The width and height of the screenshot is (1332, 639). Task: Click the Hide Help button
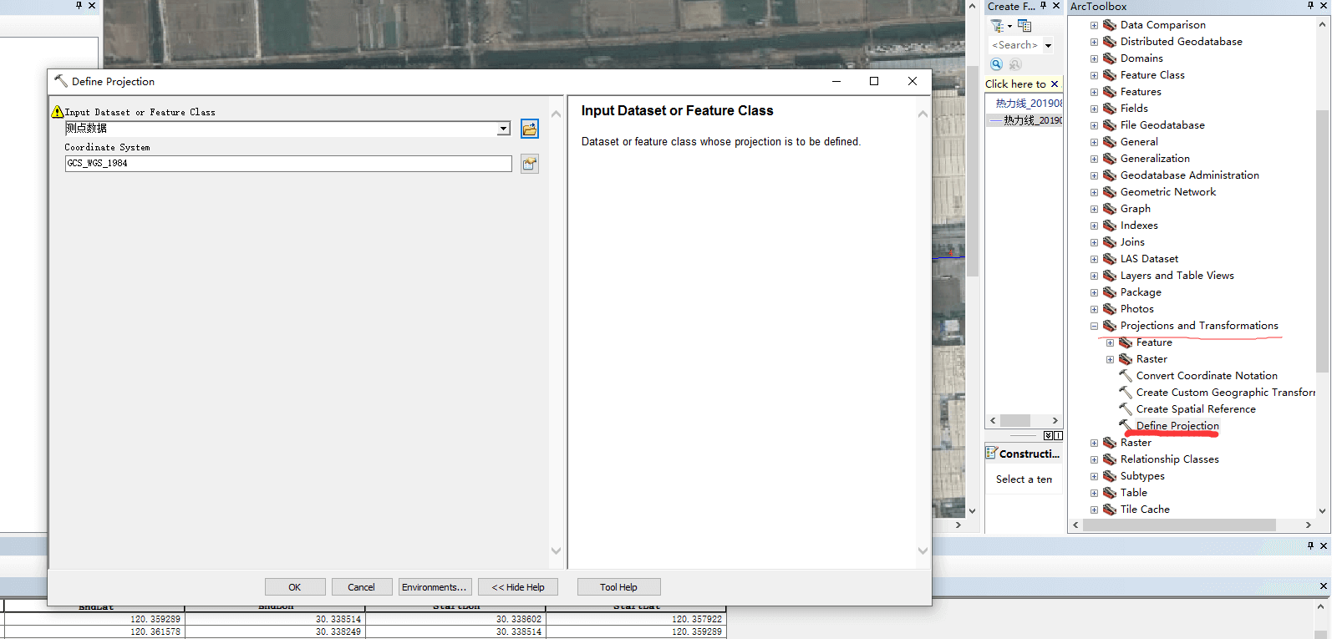point(518,587)
